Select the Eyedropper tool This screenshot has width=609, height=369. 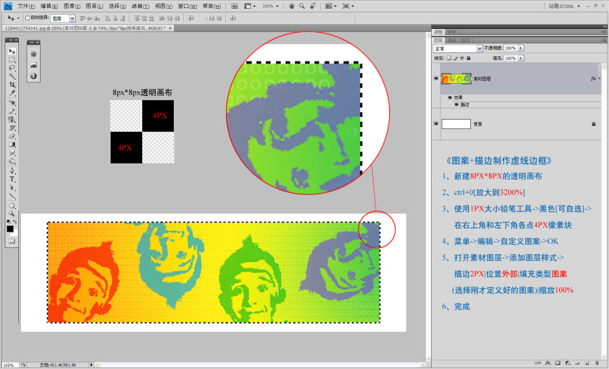click(x=12, y=93)
